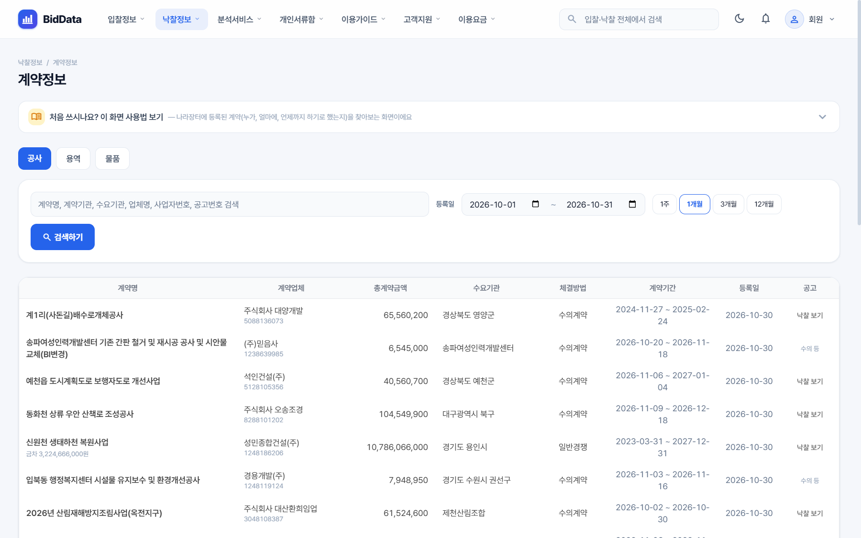The height and width of the screenshot is (538, 861).
Task: Click the search magnifier icon in header
Action: coord(572,19)
